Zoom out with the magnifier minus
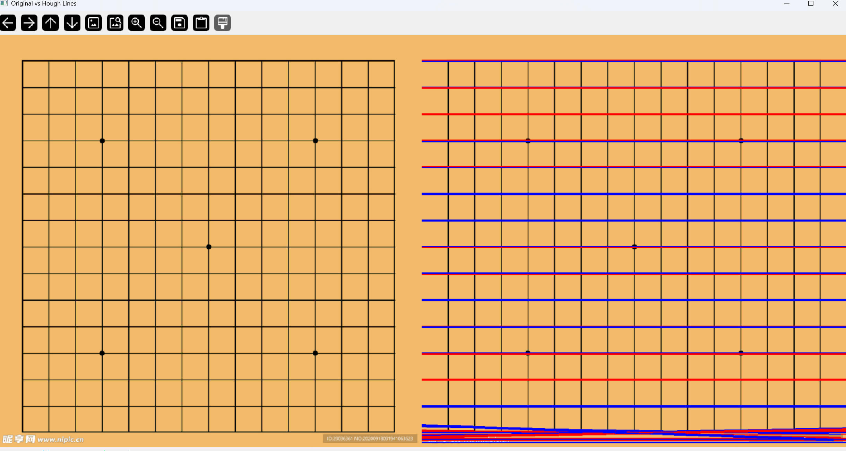 click(158, 23)
